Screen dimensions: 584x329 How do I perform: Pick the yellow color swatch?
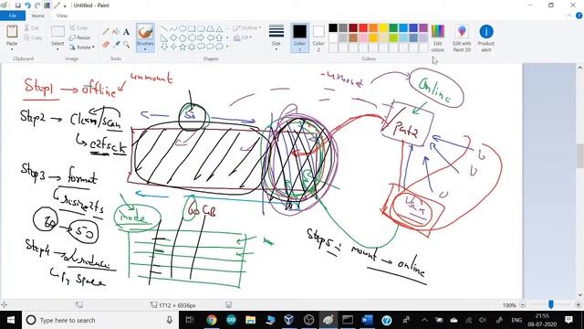[x=383, y=28]
